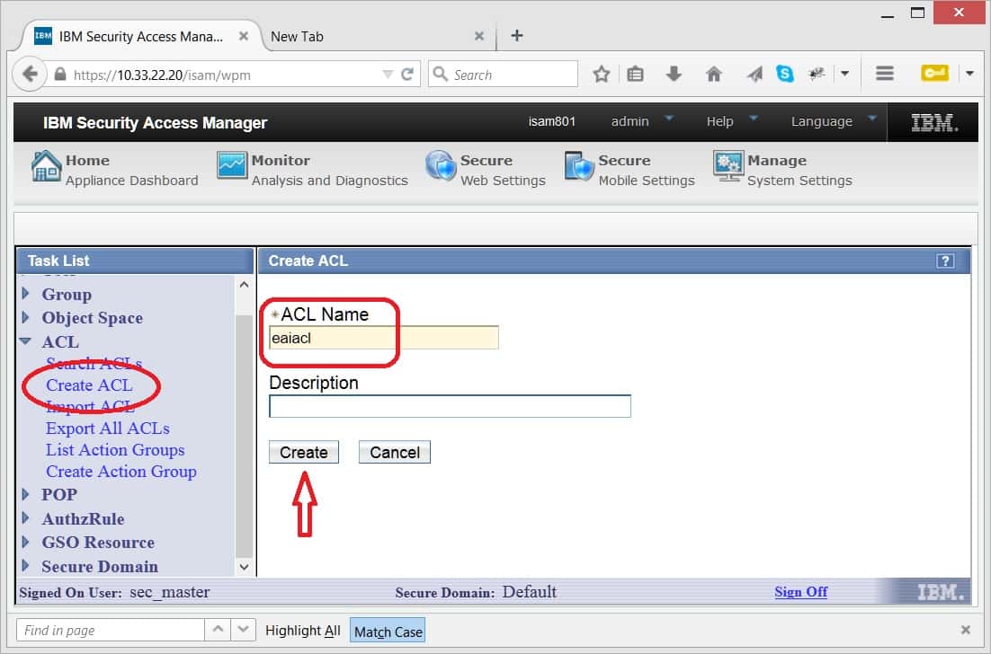Switch to the New Tab browser tab
Image resolution: width=991 pixels, height=654 pixels.
[369, 37]
